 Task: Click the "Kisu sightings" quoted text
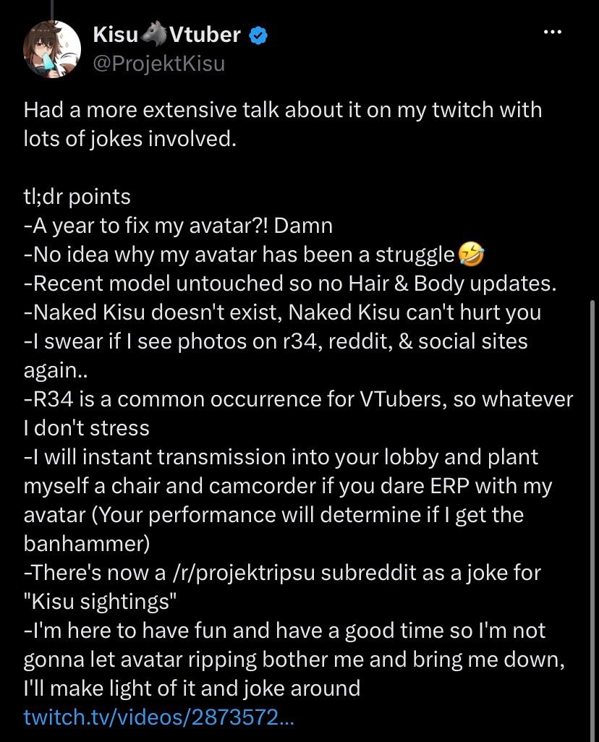100,602
